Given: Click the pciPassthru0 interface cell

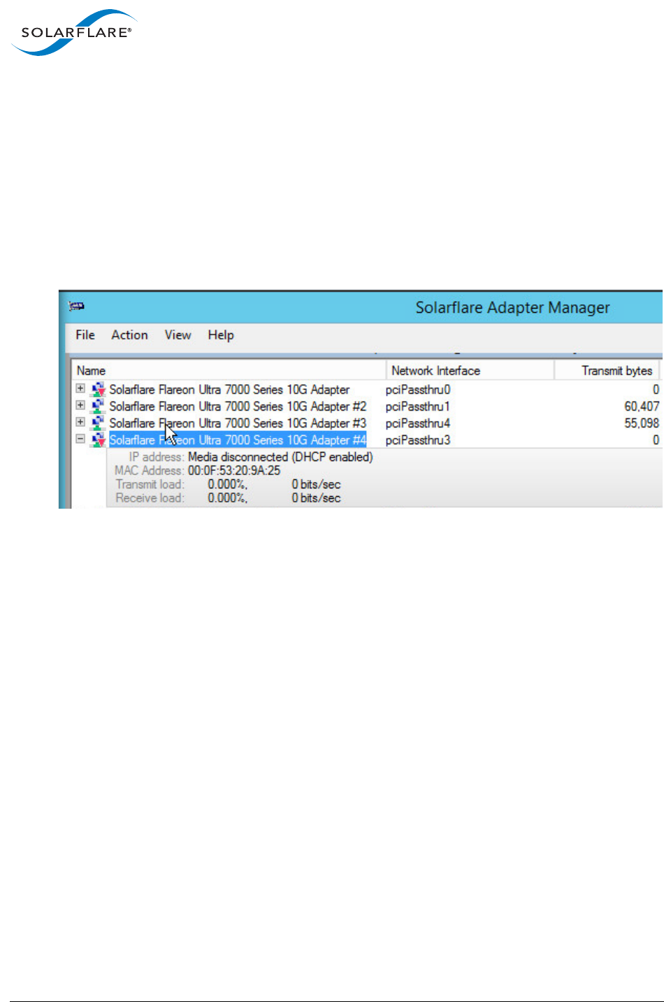Looking at the screenshot, I should 418,390.
